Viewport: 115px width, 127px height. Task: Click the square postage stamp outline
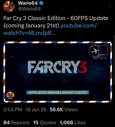coord(103,50)
